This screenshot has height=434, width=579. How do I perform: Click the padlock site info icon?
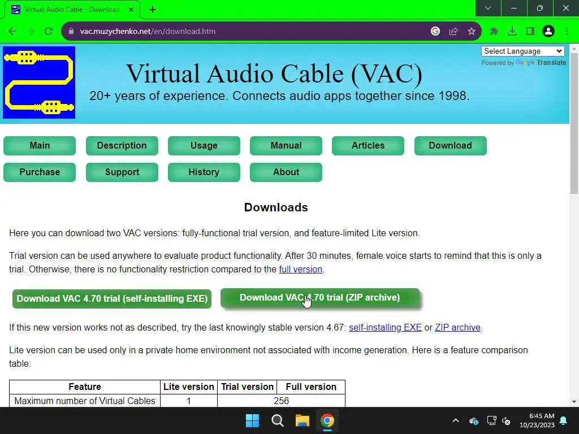pyautogui.click(x=71, y=32)
